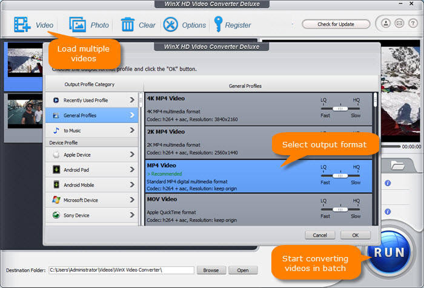
Task: Click the upper blue info icon
Action: point(388,183)
